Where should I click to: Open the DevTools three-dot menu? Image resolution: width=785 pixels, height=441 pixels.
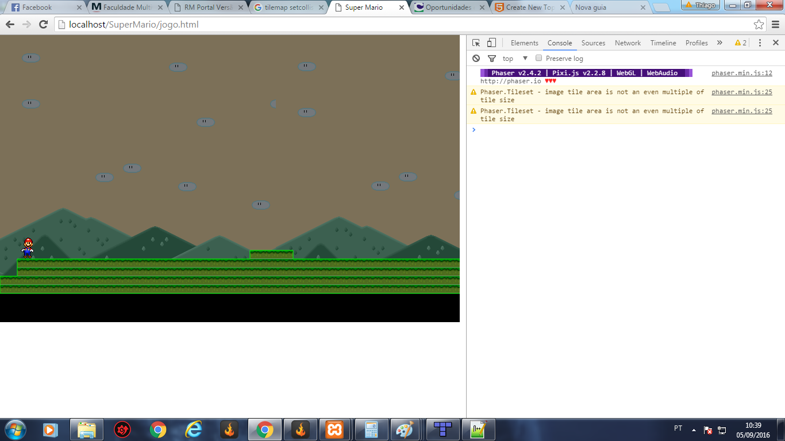(760, 43)
